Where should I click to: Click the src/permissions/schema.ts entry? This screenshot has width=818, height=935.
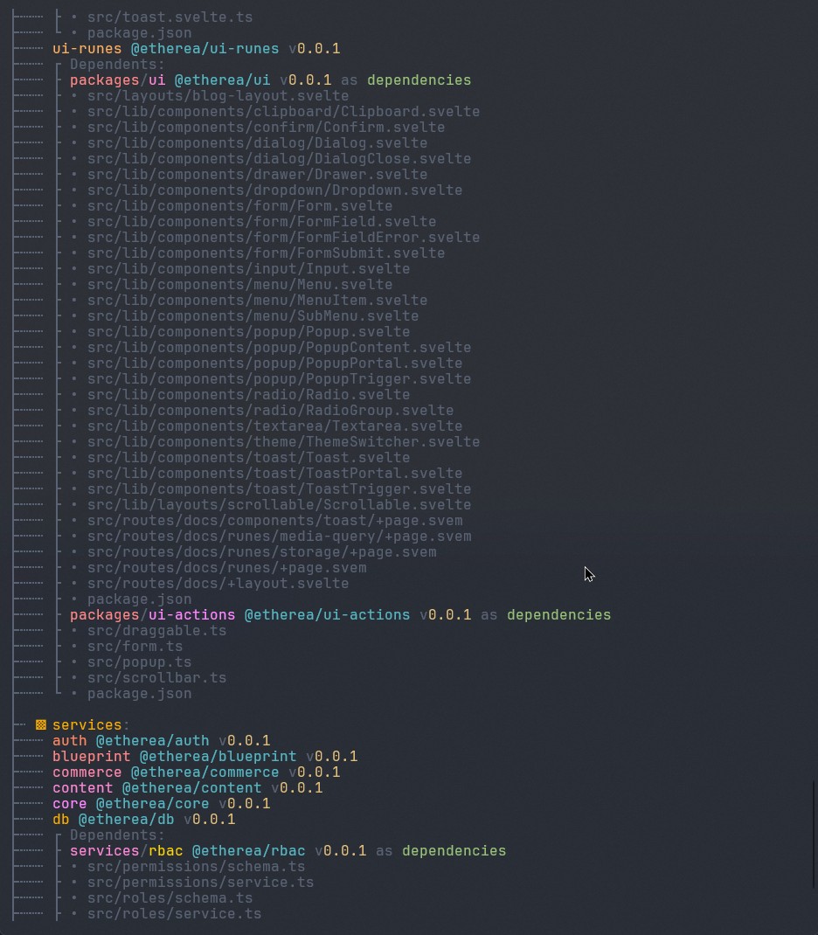click(x=196, y=867)
